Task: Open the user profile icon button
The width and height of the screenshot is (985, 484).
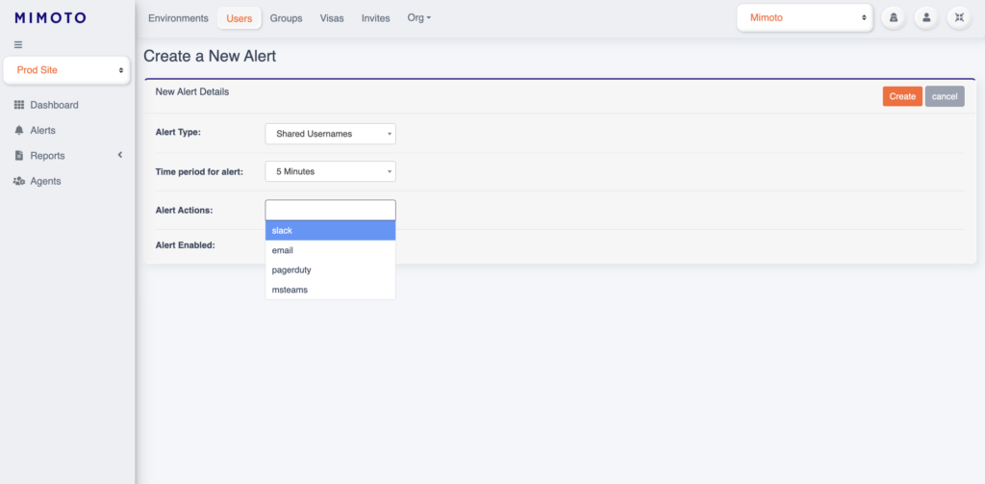Action: click(x=925, y=17)
